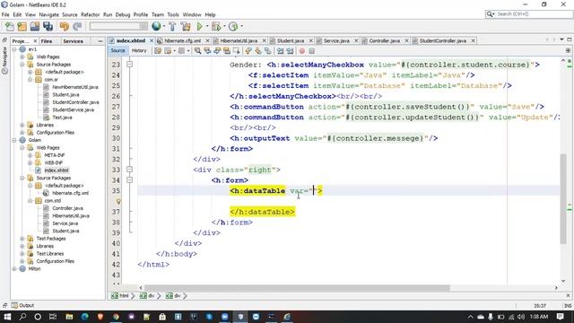Run the project with green play icon
The width and height of the screenshot is (574, 323).
coord(199,26)
